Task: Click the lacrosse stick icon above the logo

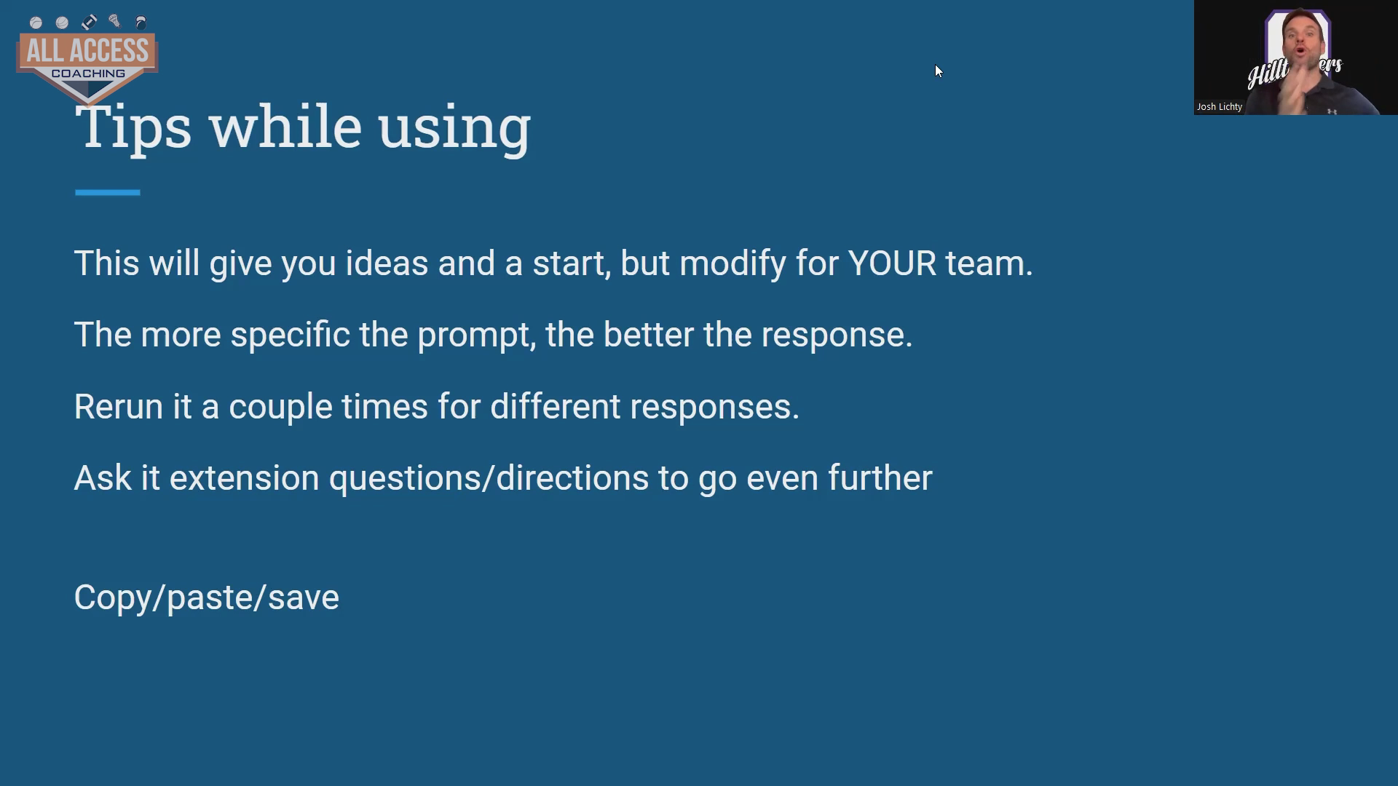Action: [114, 21]
